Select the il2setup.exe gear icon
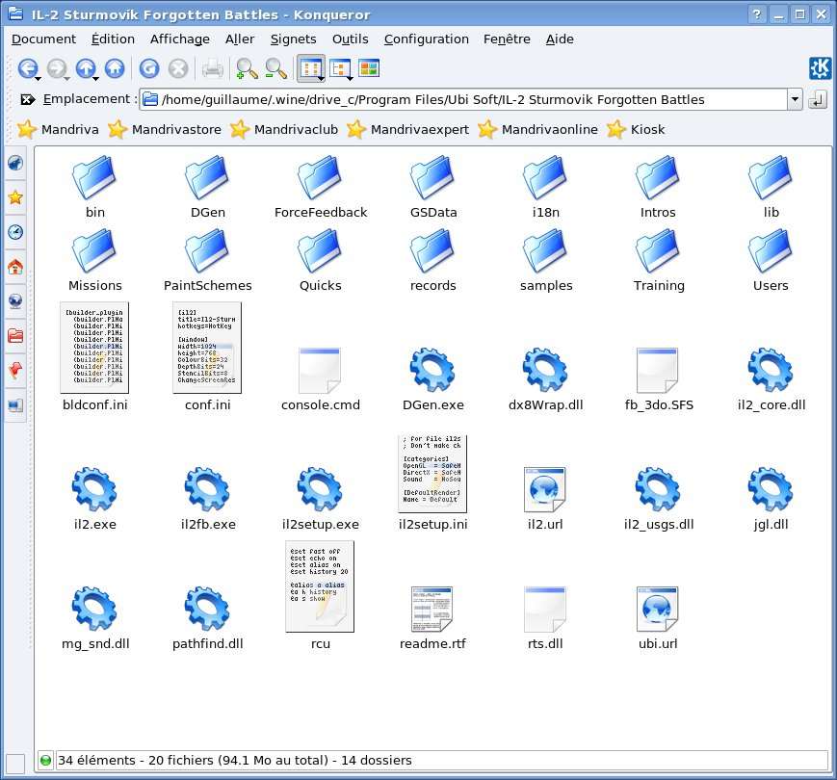Image resolution: width=837 pixels, height=780 pixels. pyautogui.click(x=320, y=489)
